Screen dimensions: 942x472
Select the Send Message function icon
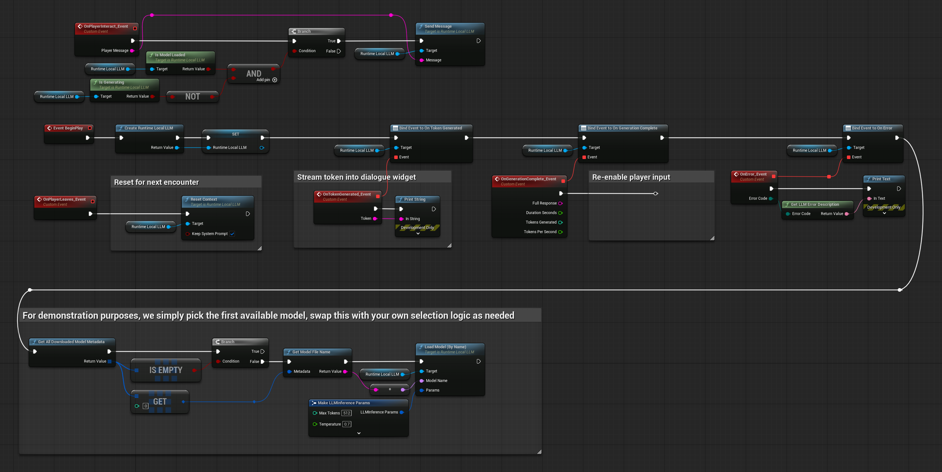(422, 26)
